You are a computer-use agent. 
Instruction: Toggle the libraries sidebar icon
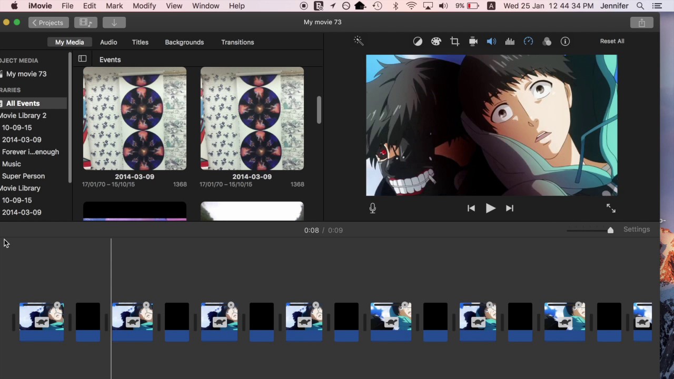click(82, 59)
